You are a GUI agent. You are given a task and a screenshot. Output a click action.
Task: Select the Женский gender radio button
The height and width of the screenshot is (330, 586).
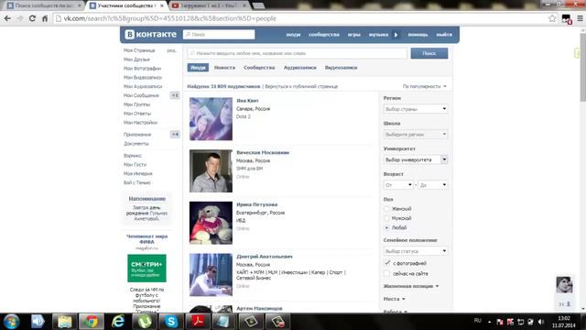[x=386, y=209]
